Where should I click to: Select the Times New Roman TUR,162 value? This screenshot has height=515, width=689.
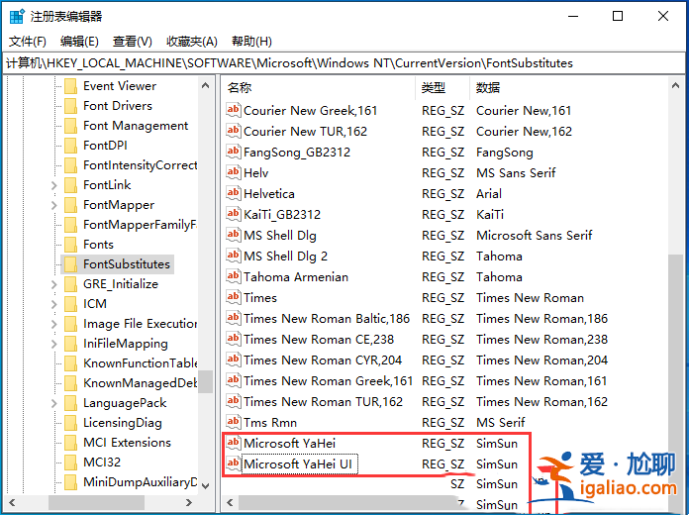323,401
